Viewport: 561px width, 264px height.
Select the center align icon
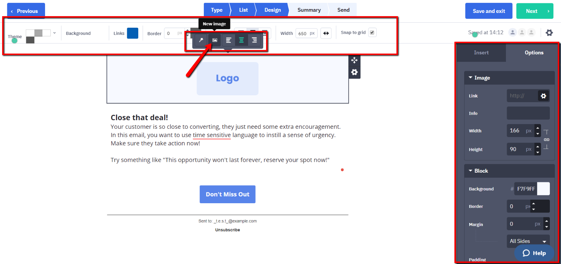point(241,40)
